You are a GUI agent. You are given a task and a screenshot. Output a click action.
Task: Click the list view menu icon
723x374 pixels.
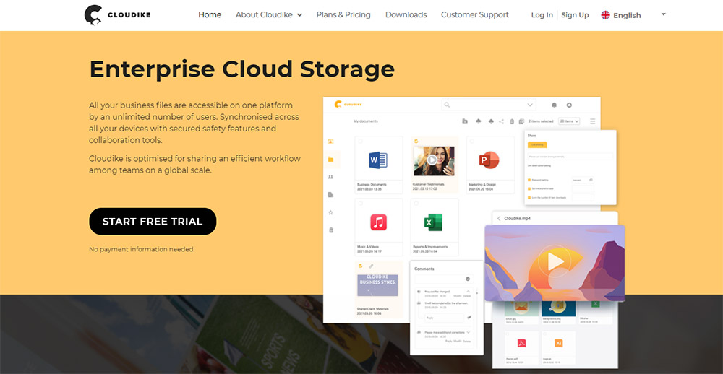coord(593,121)
